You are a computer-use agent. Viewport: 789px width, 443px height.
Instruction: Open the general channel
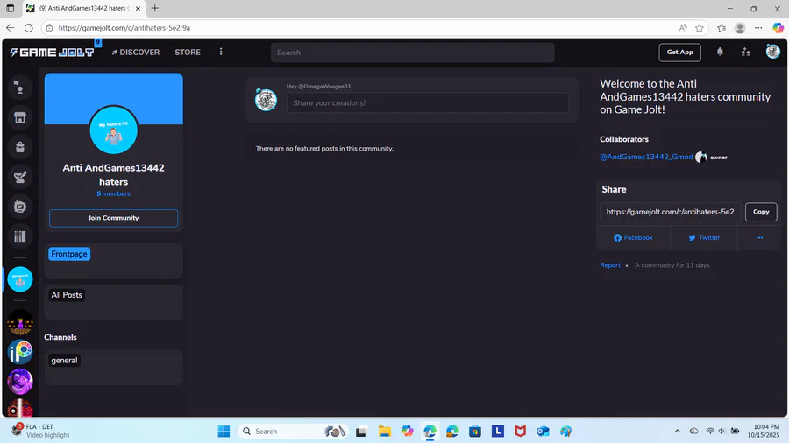[64, 360]
